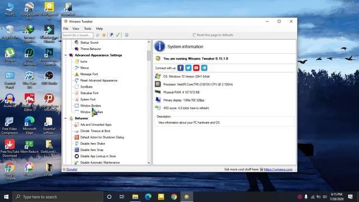Select the Menus tweak
The width and height of the screenshot is (359, 202).
84,68
